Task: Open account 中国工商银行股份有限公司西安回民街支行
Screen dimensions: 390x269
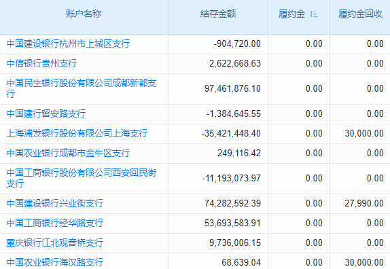Action: pos(82,178)
